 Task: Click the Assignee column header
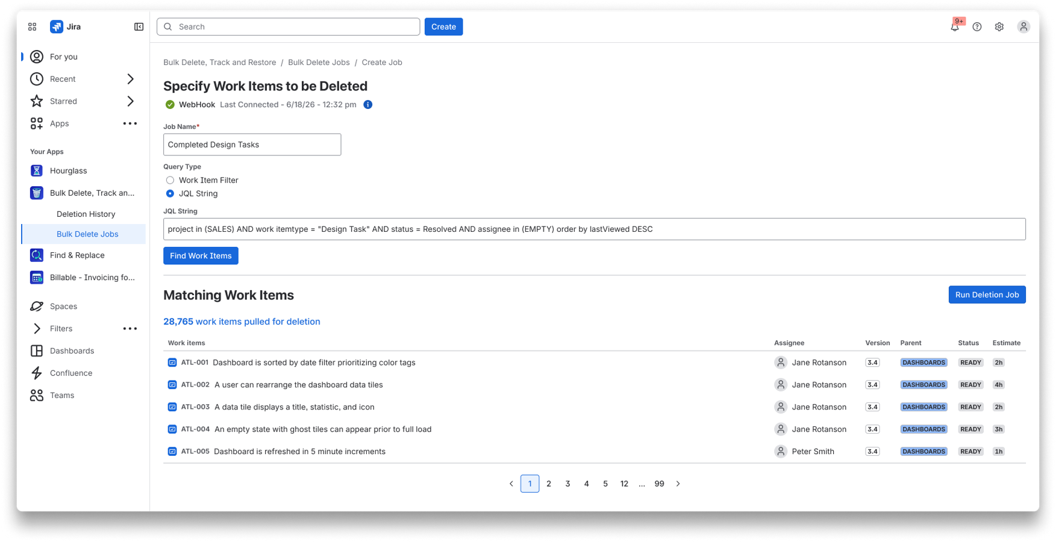[789, 343]
